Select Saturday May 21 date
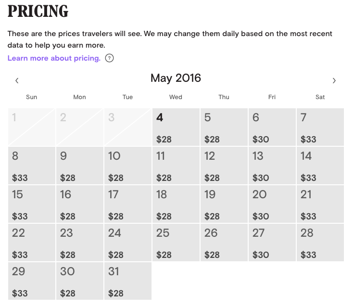The width and height of the screenshot is (354, 307). coord(320,204)
